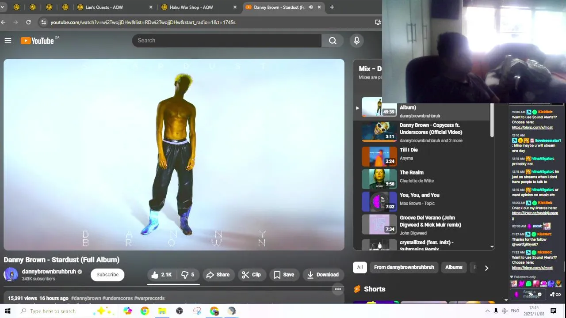
Task: Switch to Haku War Shop - AQW tab
Action: pyautogui.click(x=198, y=7)
